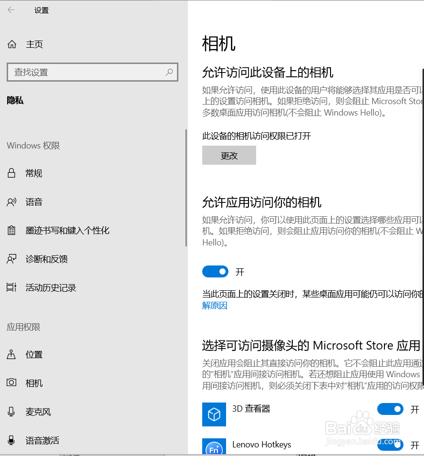Click the 3D 查看器 app icon
The image size is (424, 456).
tap(214, 414)
